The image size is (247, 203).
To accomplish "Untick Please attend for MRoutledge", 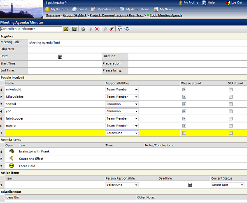I will (x=184, y=97).
